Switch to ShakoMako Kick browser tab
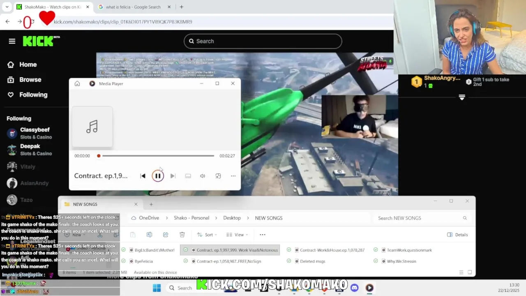Viewport: 526px width, 296px height. click(53, 7)
